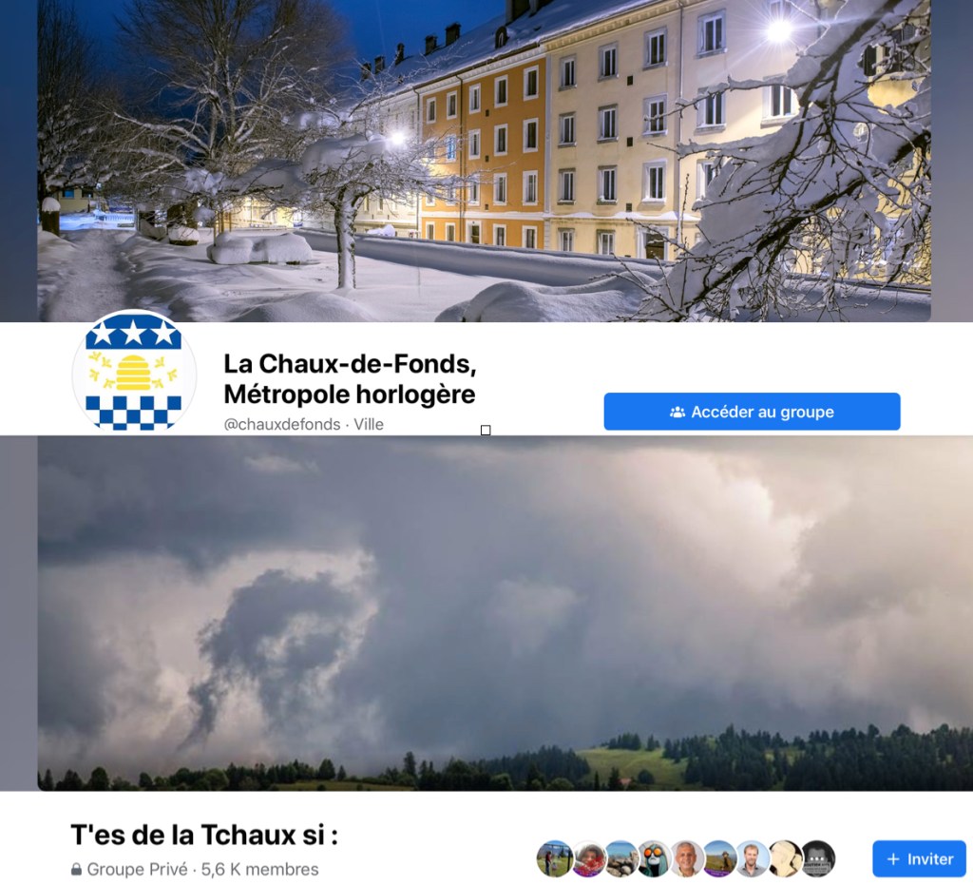
Task: Open the T'es de la Tchaux si group title
Action: click(x=204, y=835)
